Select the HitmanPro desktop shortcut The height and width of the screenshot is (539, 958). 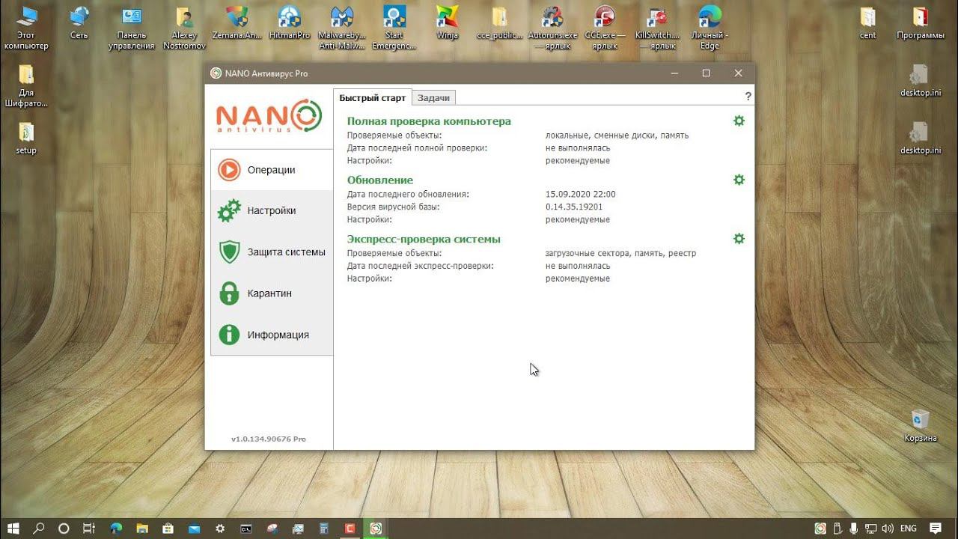coord(290,23)
